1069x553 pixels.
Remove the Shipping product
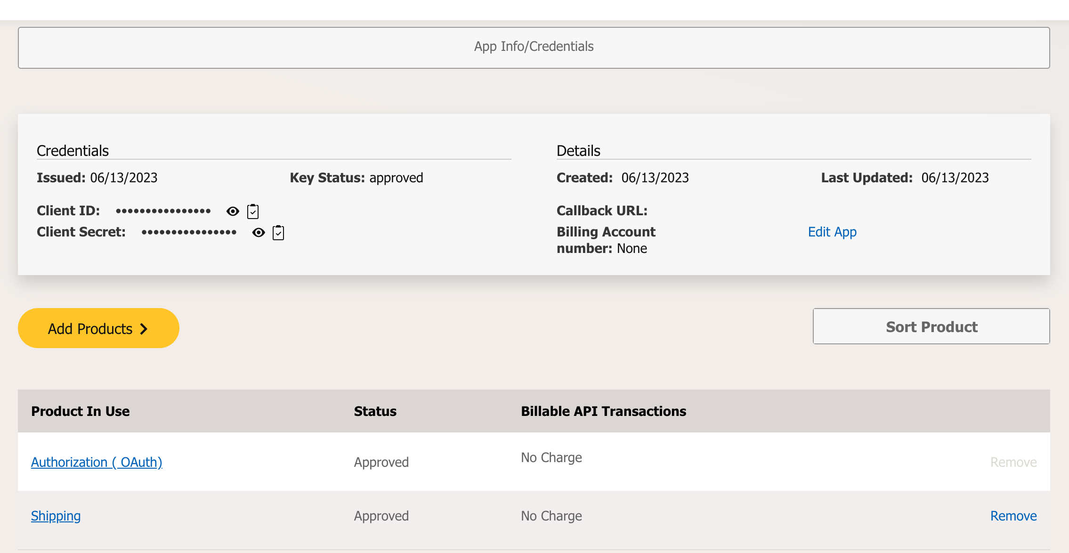point(1013,516)
